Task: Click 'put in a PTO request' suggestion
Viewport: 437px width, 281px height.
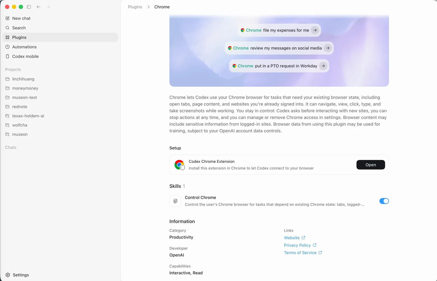Action: pyautogui.click(x=279, y=66)
